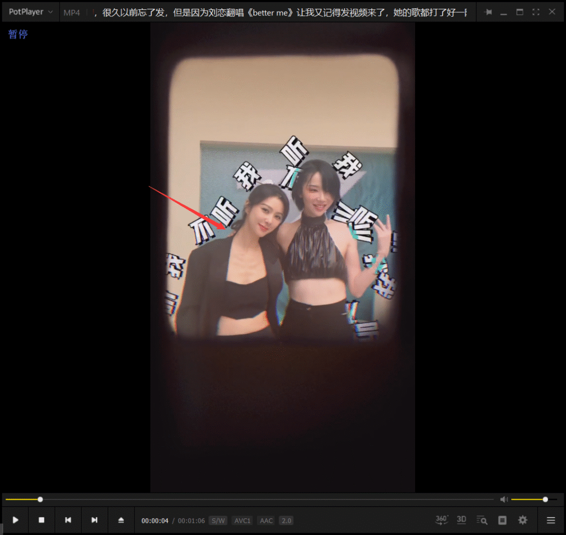The width and height of the screenshot is (566, 535).
Task: Open the playlist search icon
Action: point(482,520)
